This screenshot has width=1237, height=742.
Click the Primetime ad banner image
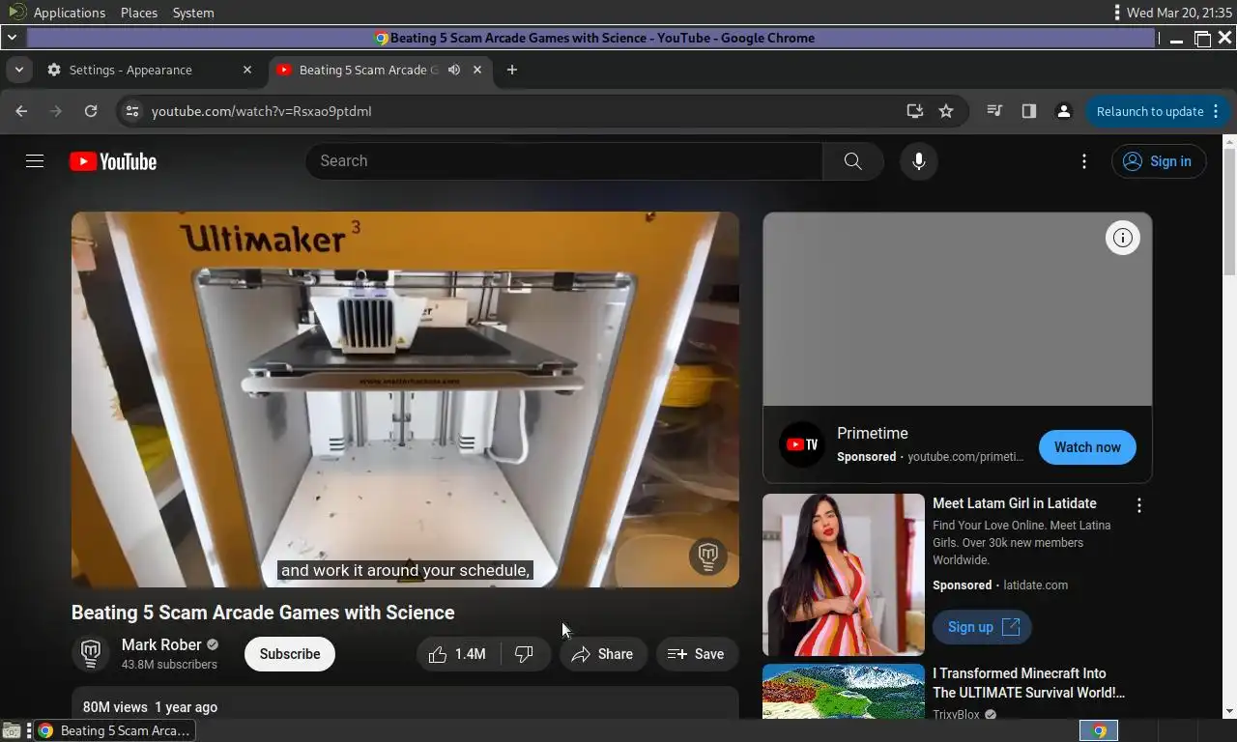tap(958, 309)
